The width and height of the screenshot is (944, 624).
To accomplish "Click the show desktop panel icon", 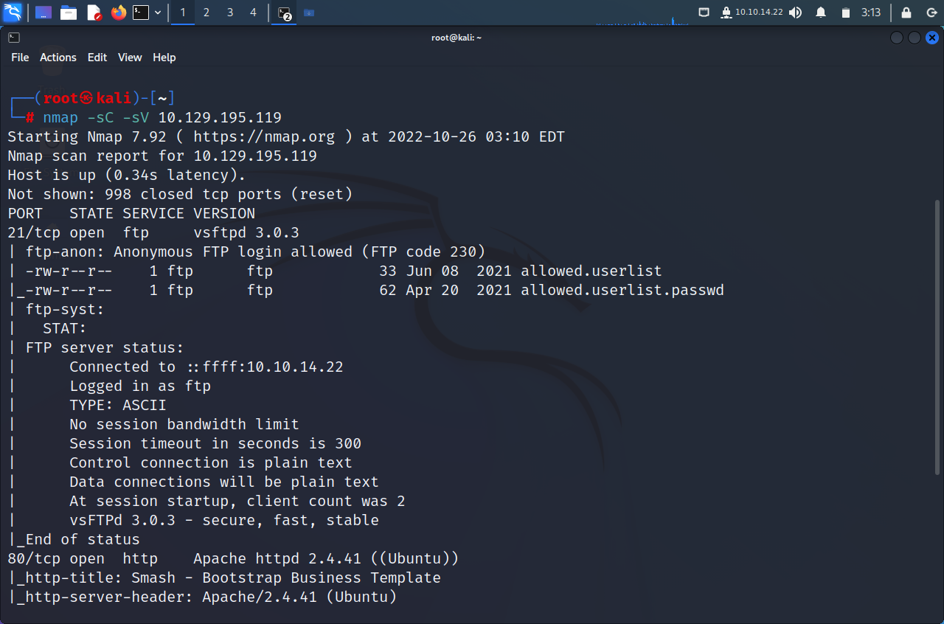I will (x=44, y=13).
